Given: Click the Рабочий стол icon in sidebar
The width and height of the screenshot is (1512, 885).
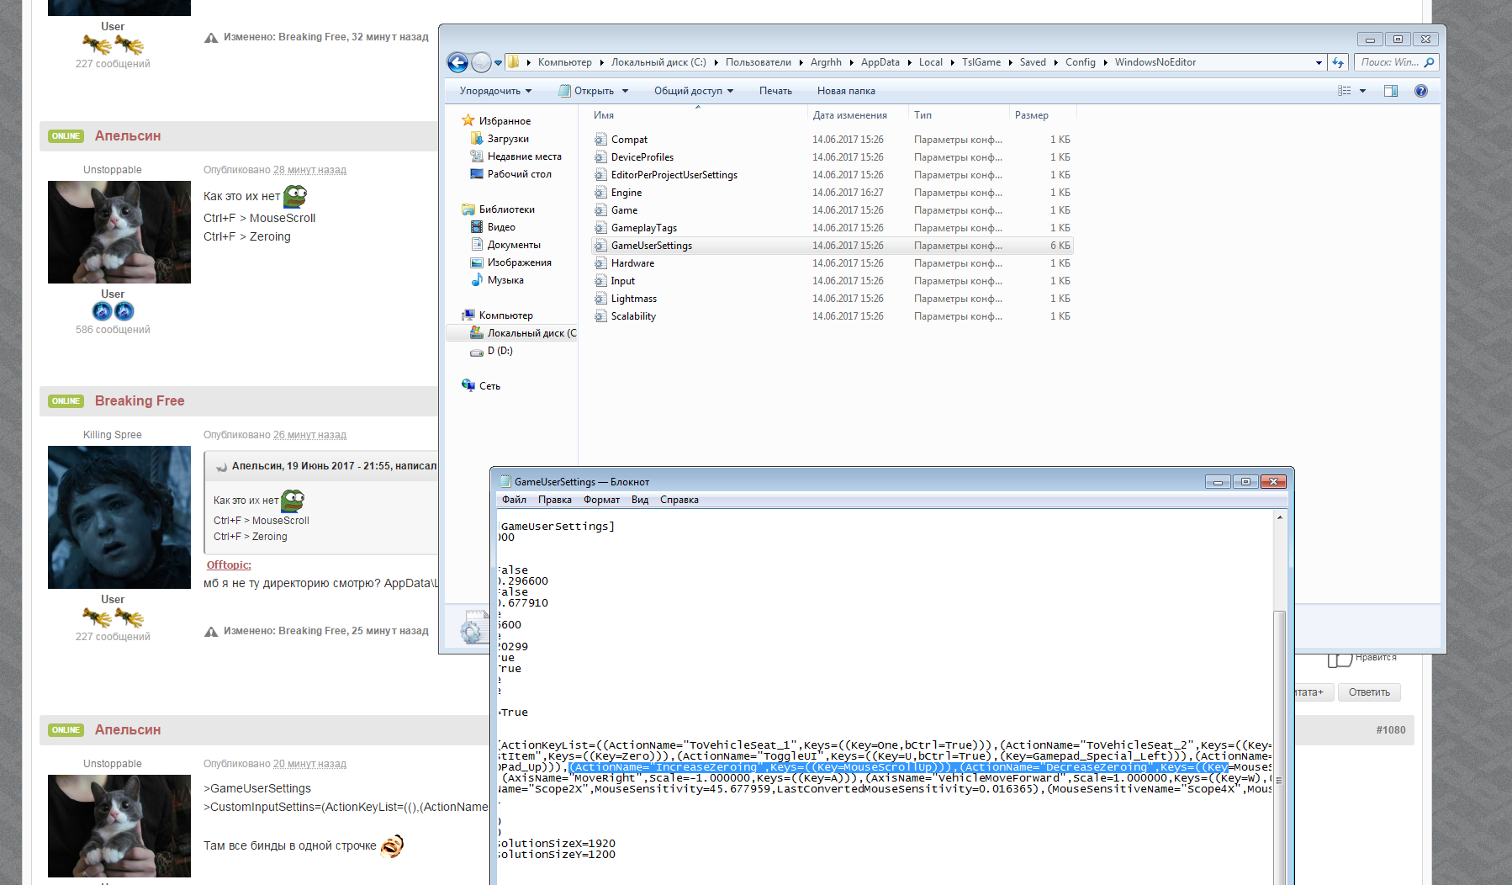Looking at the screenshot, I should [x=477, y=174].
